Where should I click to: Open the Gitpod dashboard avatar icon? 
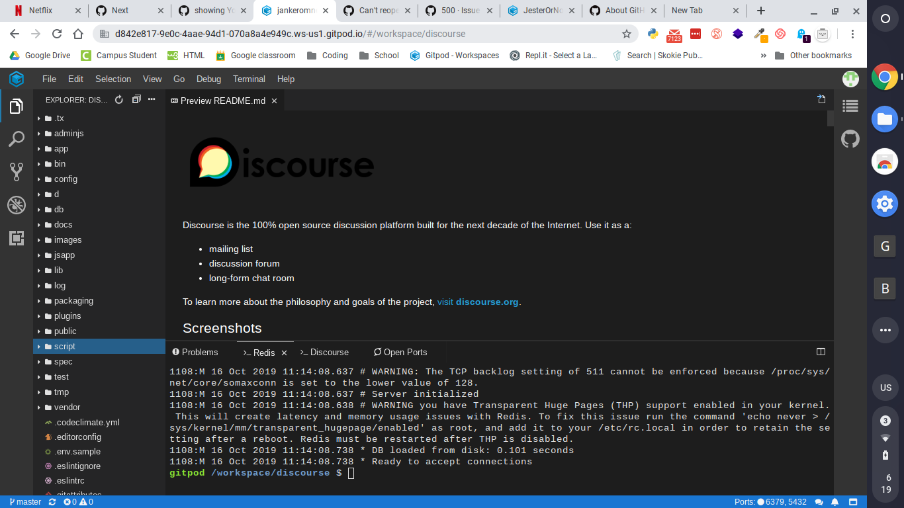click(850, 78)
